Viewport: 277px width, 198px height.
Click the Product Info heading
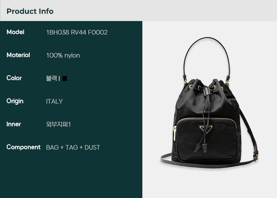pyautogui.click(x=30, y=11)
